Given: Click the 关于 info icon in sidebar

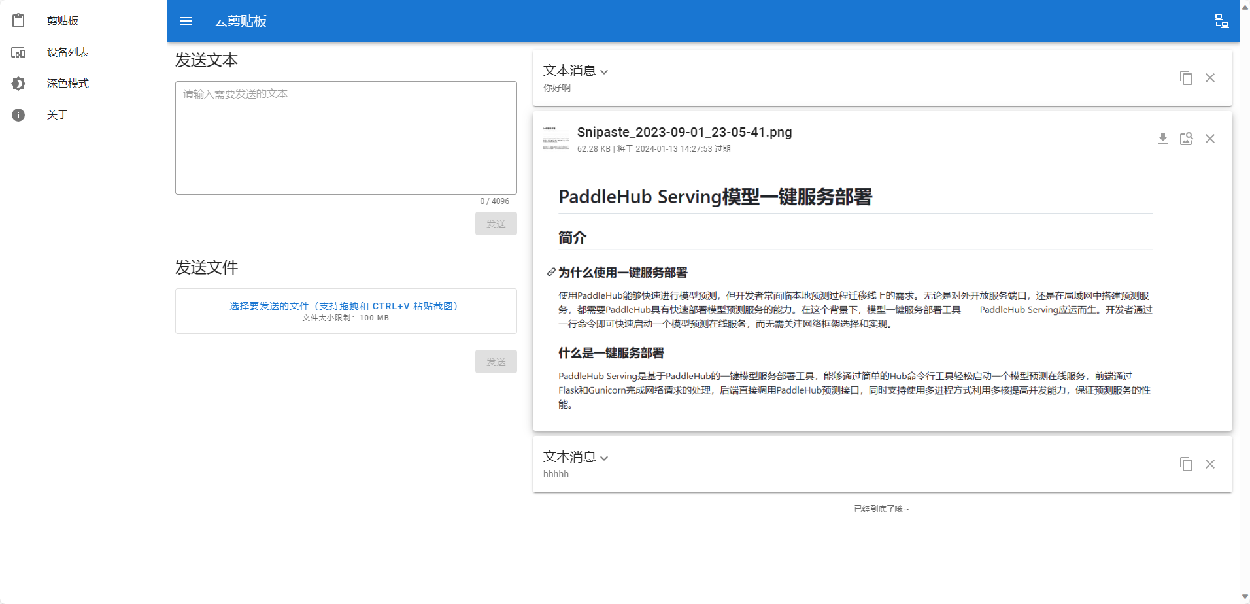Looking at the screenshot, I should click(18, 114).
